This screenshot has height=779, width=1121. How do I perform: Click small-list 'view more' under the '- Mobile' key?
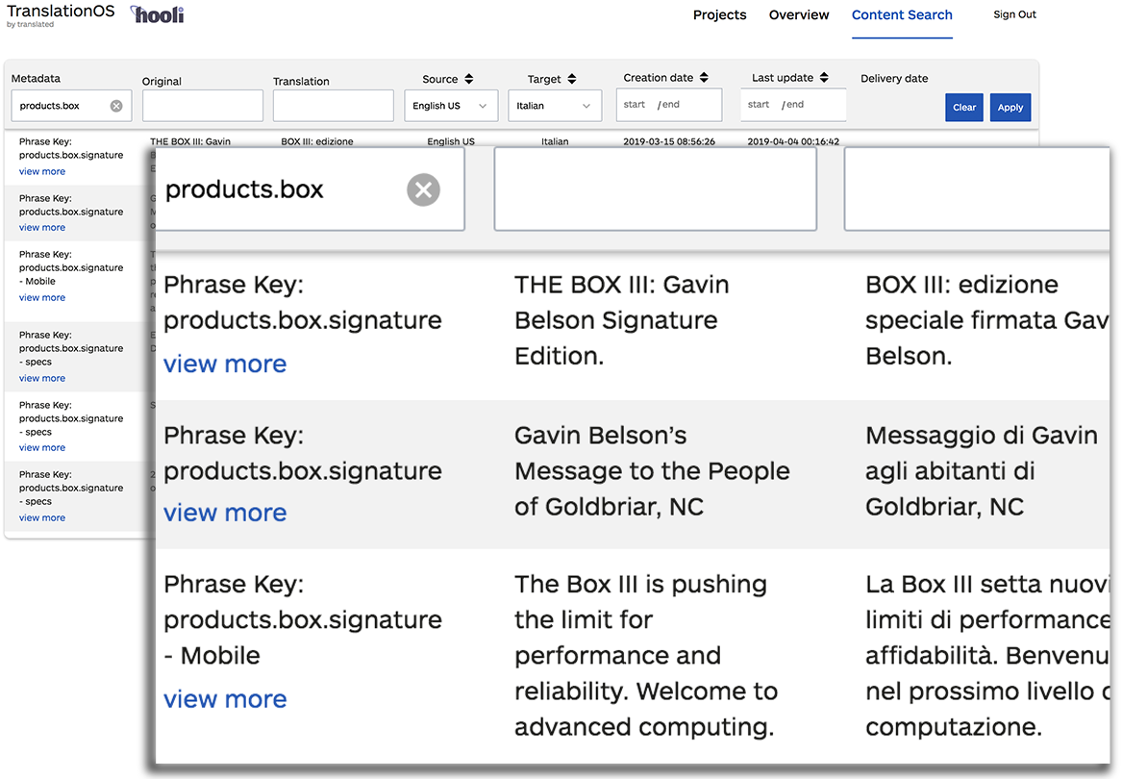pyautogui.click(x=42, y=297)
